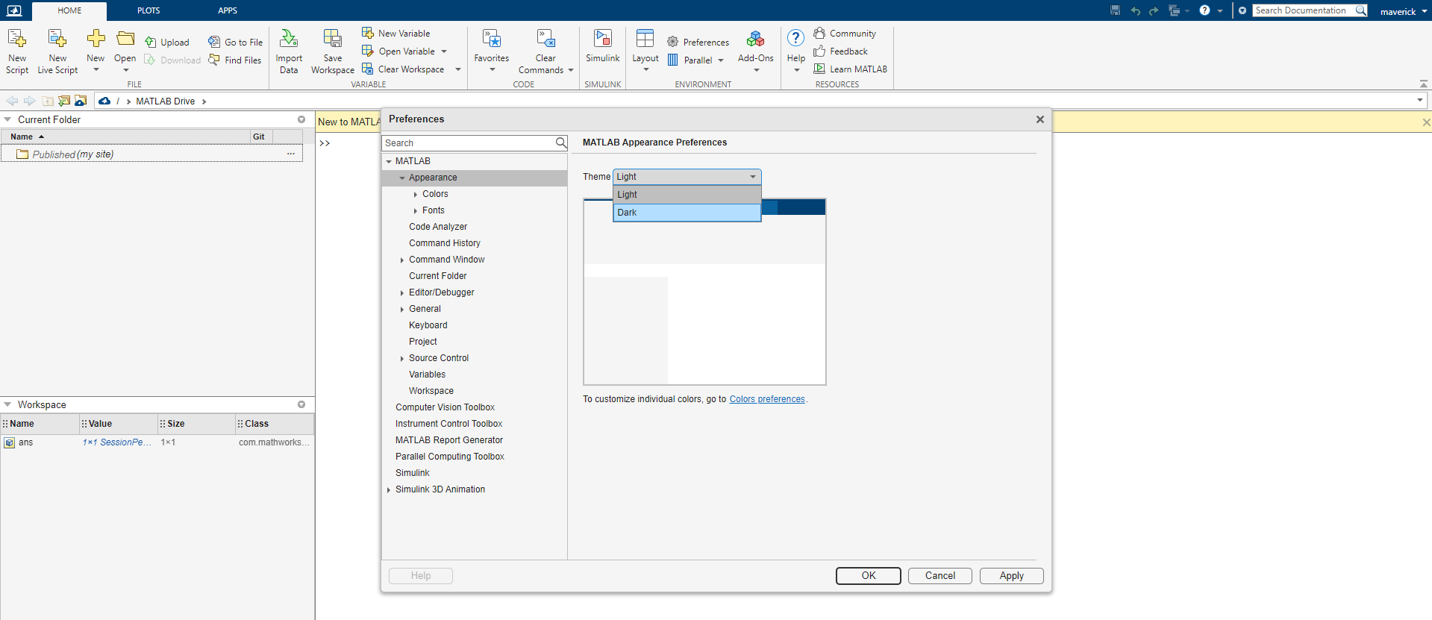Expand the Editor/Debugger tree node

402,292
